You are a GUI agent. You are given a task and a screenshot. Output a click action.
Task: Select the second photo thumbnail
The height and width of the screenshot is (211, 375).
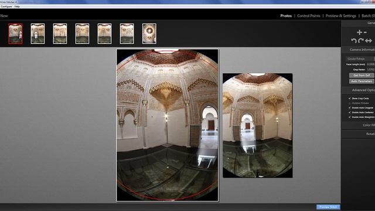(x=37, y=34)
